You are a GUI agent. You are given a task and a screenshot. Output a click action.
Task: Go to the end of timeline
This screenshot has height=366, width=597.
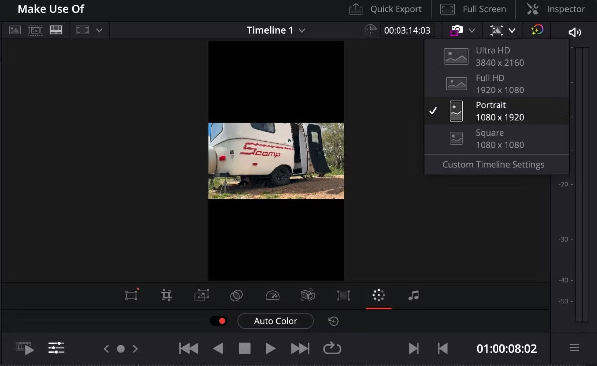tap(300, 348)
